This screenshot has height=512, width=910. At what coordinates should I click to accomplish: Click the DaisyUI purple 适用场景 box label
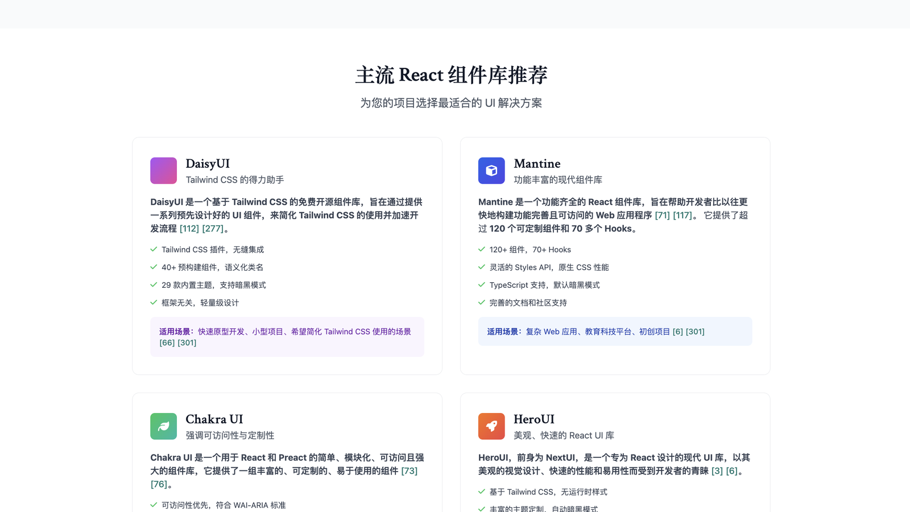click(x=177, y=332)
